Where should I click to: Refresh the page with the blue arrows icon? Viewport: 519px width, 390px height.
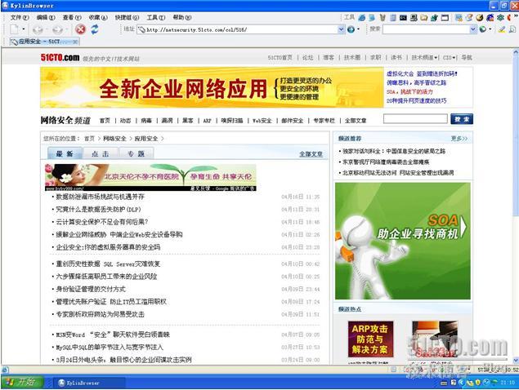[95, 29]
